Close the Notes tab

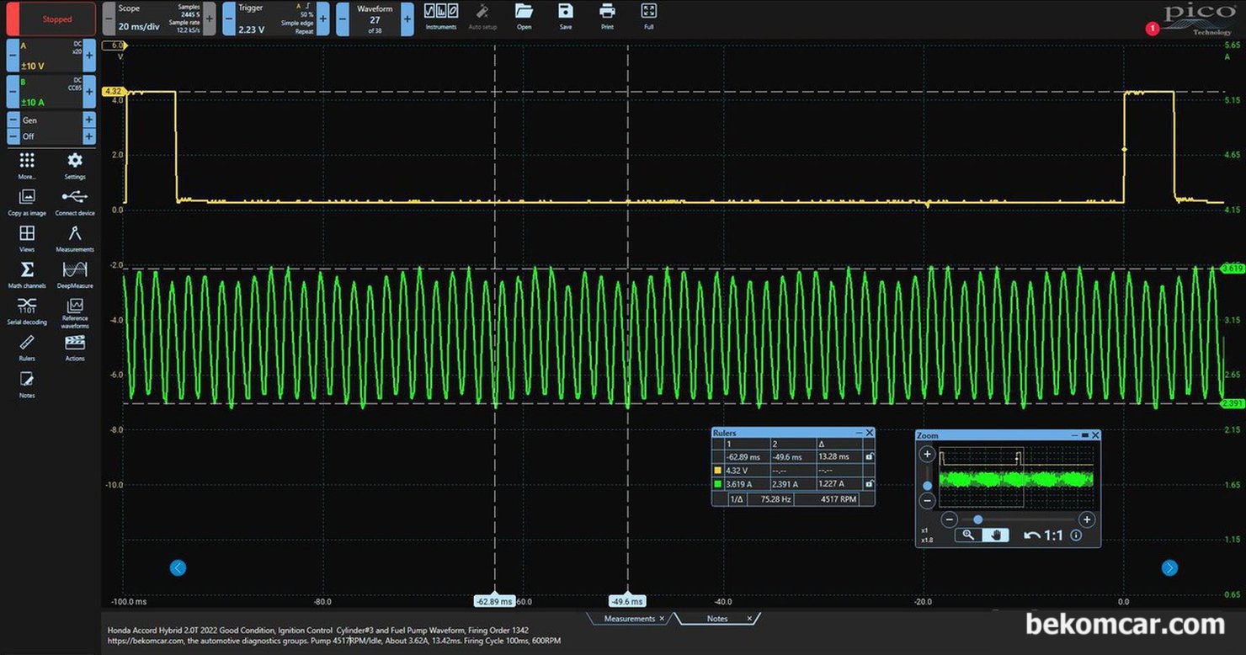tap(749, 619)
